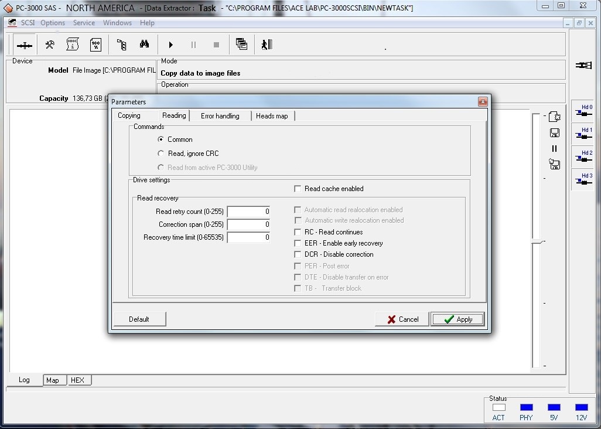Open the hammer and wrench tools icon

(50, 45)
